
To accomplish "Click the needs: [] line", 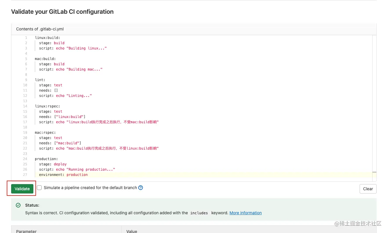I will pos(48,90).
